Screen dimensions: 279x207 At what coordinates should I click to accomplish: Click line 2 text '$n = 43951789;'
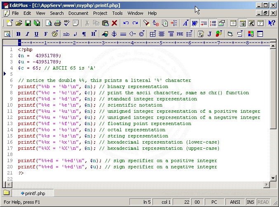pyautogui.click(x=39, y=56)
